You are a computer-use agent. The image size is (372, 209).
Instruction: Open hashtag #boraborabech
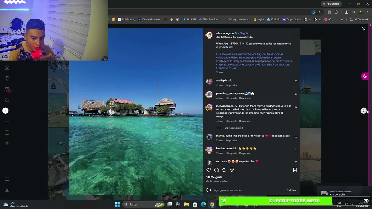tap(282, 64)
